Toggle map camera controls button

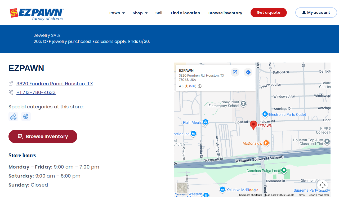322,185
